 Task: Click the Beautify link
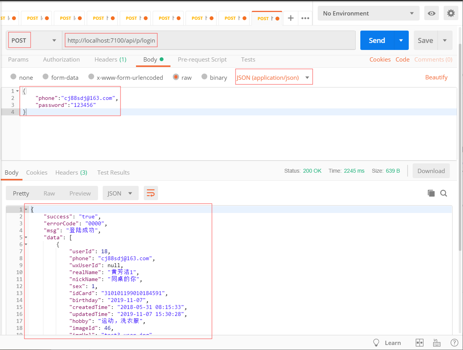(x=436, y=77)
